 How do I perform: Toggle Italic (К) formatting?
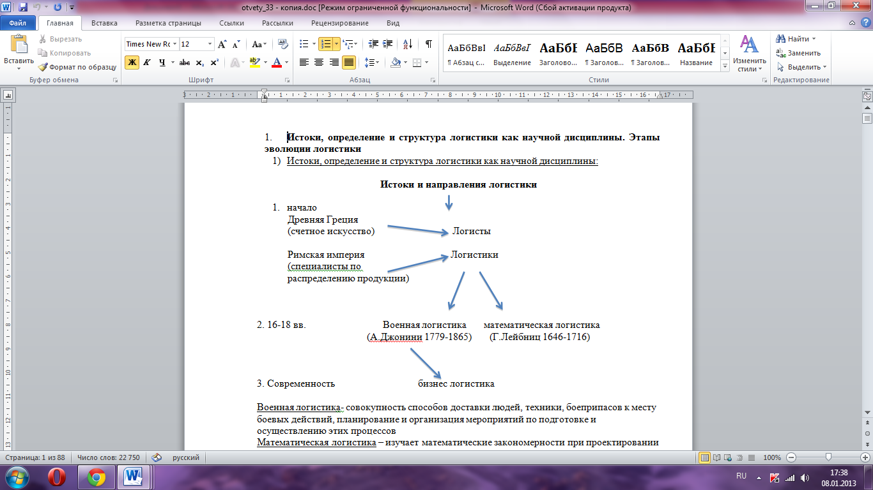click(147, 63)
